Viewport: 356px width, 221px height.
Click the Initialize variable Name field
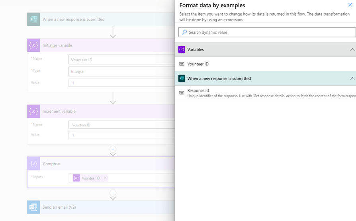point(121,60)
